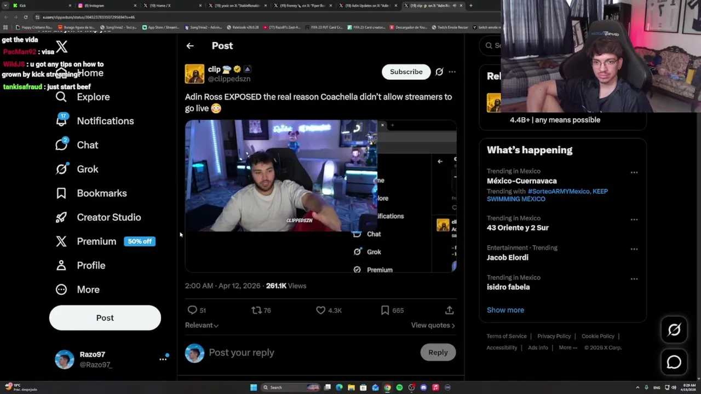Open More options in the sidebar
The image size is (701, 394).
tap(78, 289)
